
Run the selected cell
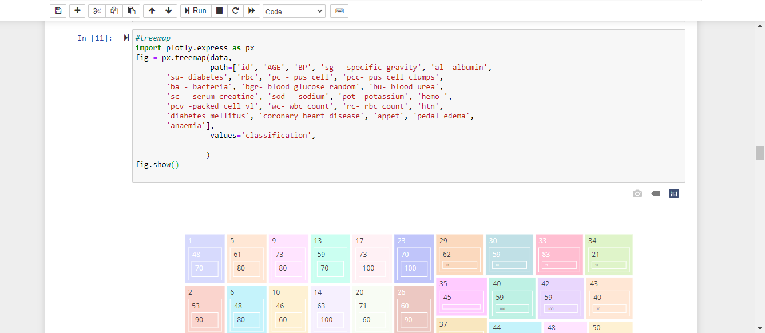click(195, 11)
